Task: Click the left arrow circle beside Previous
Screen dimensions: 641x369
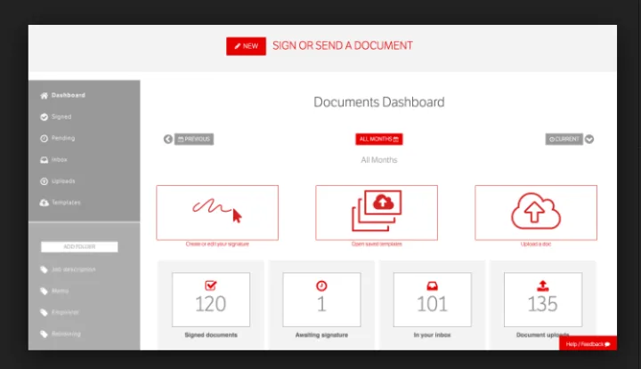Action: (x=168, y=140)
